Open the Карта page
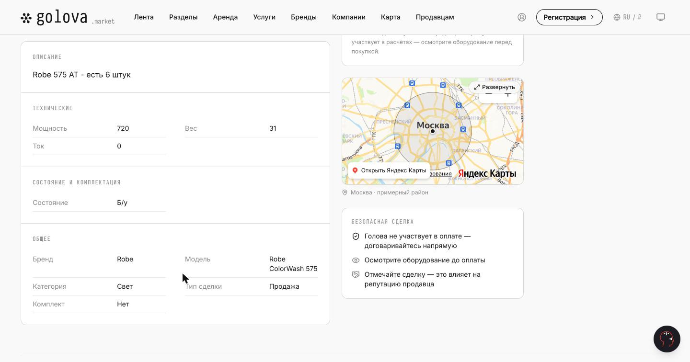Viewport: 690px width, 362px height. pos(391,17)
